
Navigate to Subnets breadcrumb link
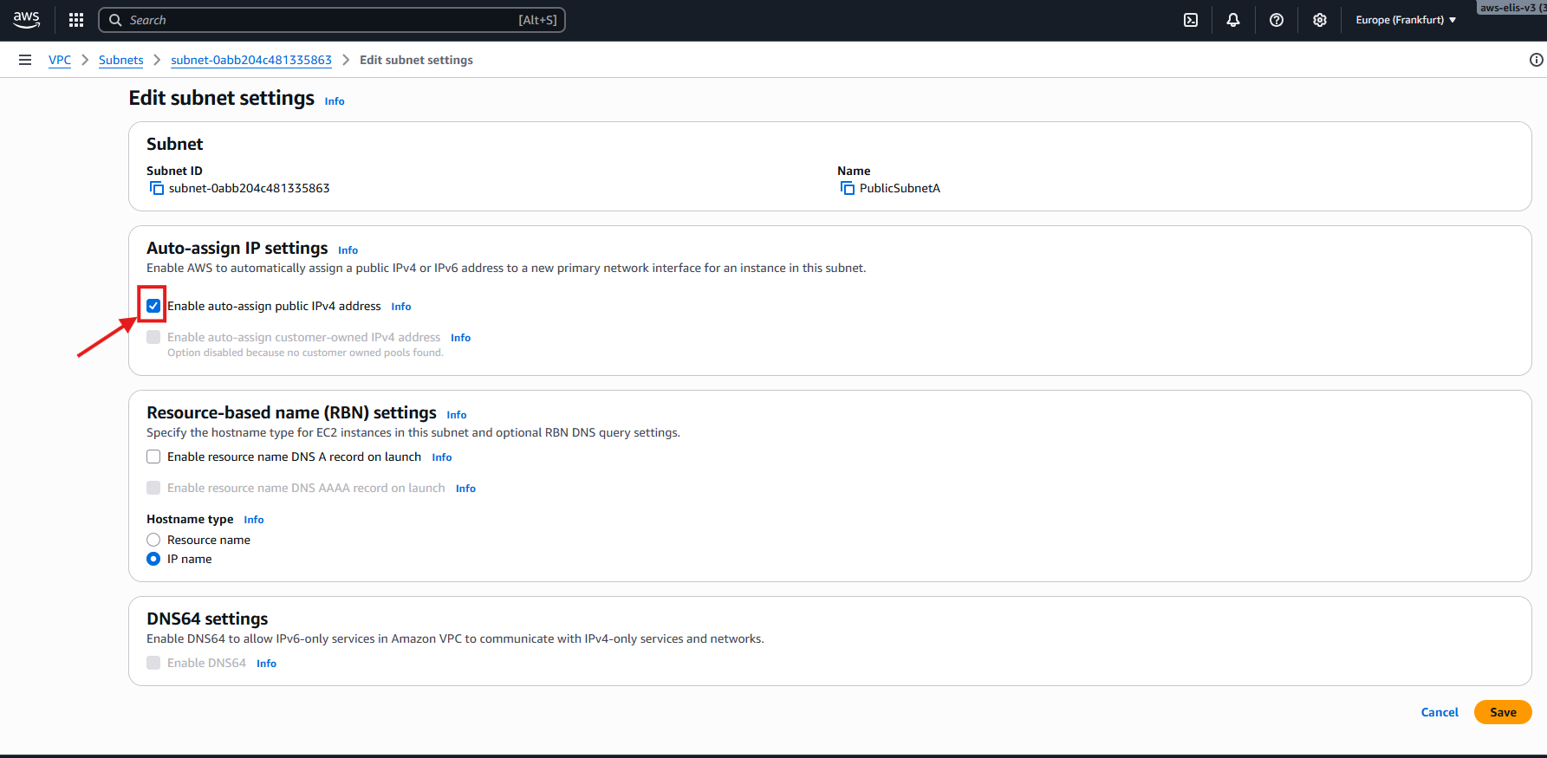pos(120,60)
